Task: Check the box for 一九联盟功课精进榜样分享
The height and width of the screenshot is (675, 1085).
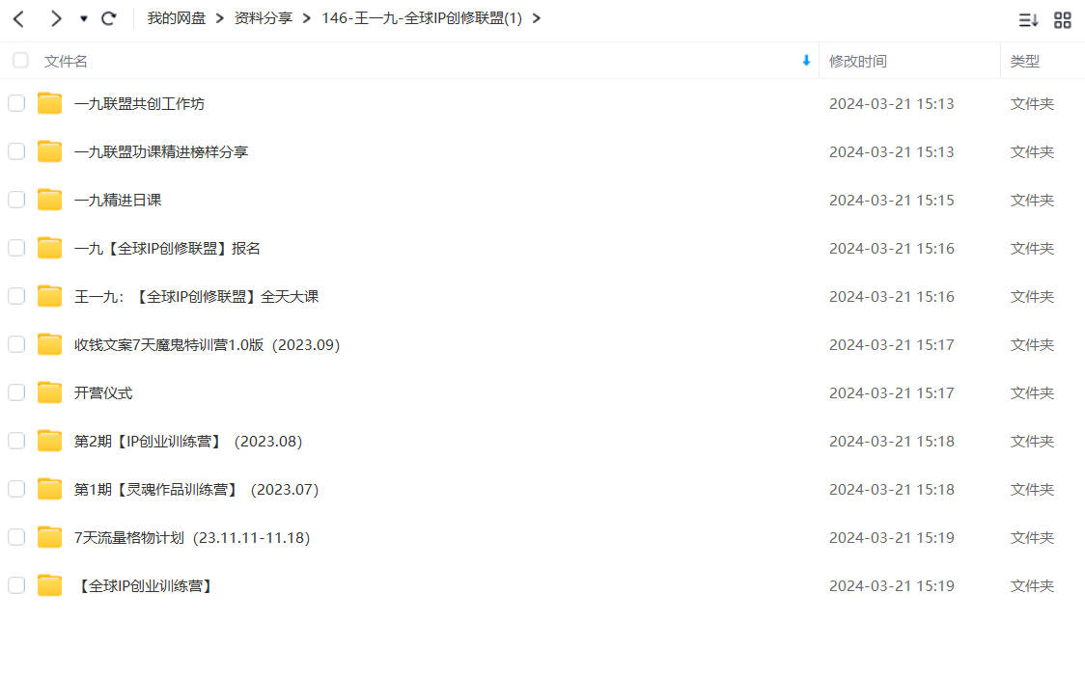Action: click(16, 152)
